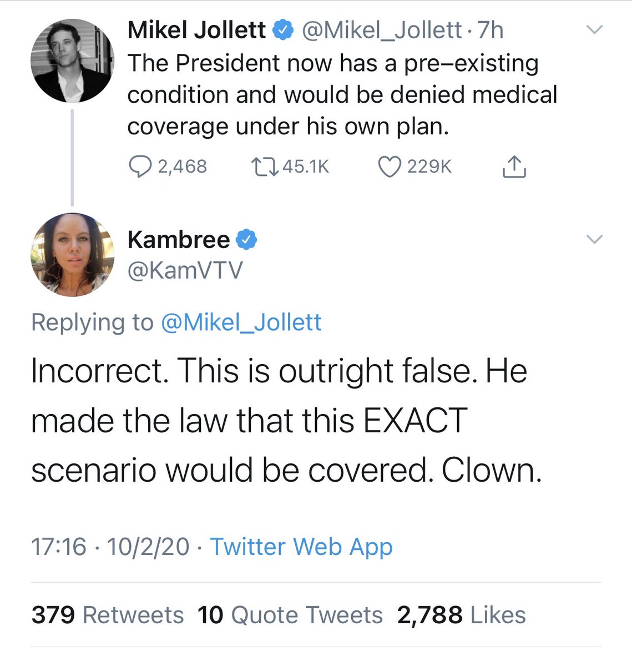Show the 2,788 Likes list
Viewport: 632px width, 666px height.
click(461, 615)
